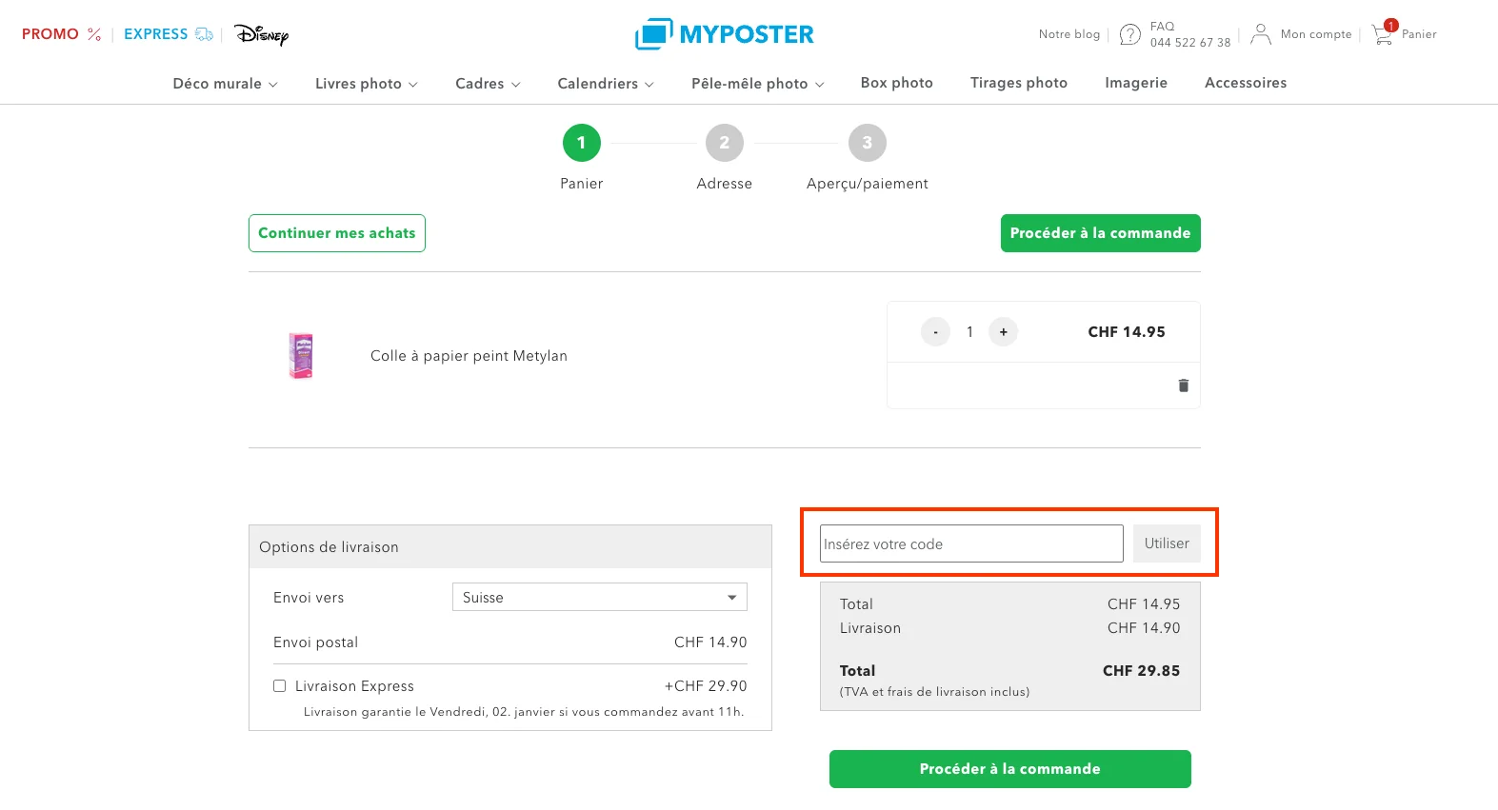Click the bottom Procéder à la commande button

point(1010,769)
